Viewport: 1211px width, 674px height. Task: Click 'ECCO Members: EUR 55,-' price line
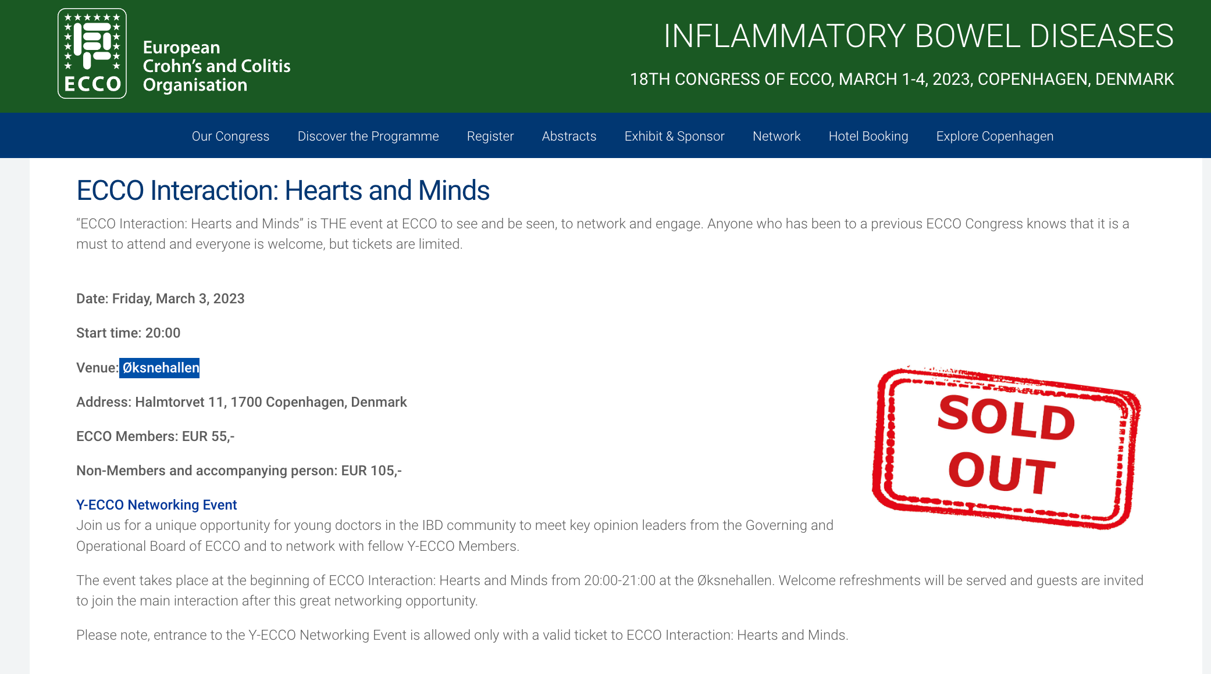155,436
